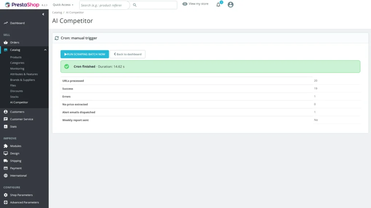The height and width of the screenshot is (208, 371).
Task: Click the No price extracted label
Action: click(x=75, y=104)
